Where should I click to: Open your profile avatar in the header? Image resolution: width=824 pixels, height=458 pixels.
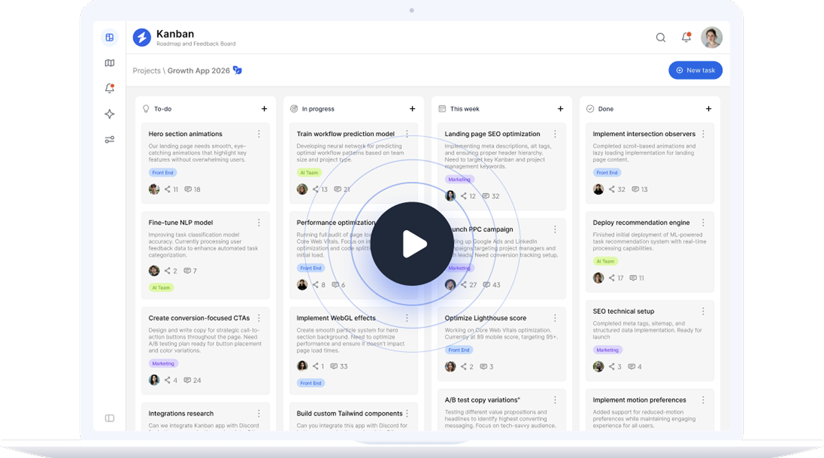pos(712,37)
